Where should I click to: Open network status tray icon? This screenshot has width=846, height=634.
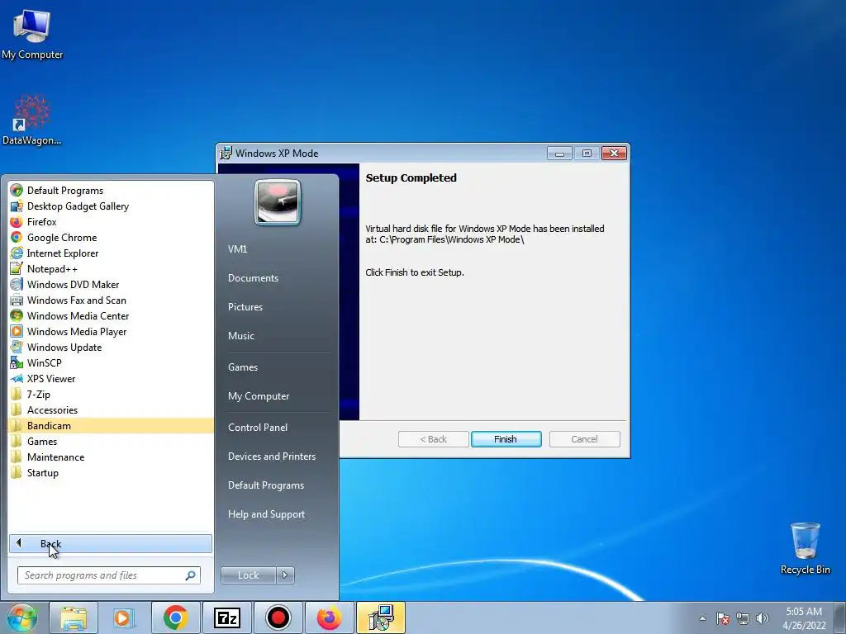(x=743, y=618)
